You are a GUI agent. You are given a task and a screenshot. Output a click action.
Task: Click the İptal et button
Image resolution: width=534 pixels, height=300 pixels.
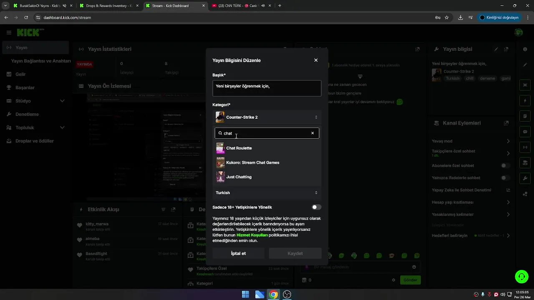click(x=238, y=253)
